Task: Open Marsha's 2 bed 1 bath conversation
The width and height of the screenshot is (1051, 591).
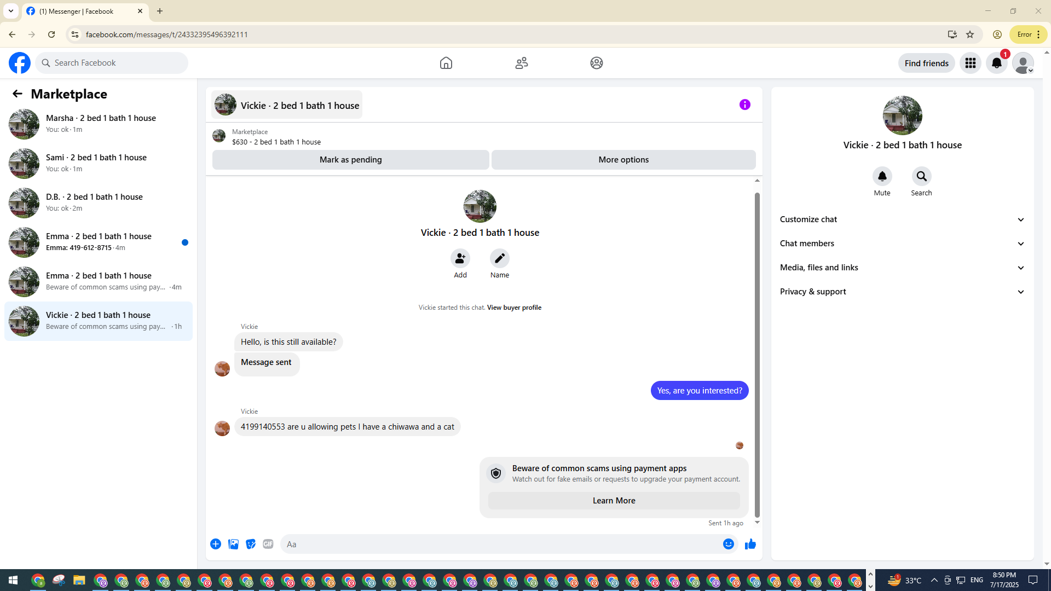Action: pyautogui.click(x=99, y=124)
